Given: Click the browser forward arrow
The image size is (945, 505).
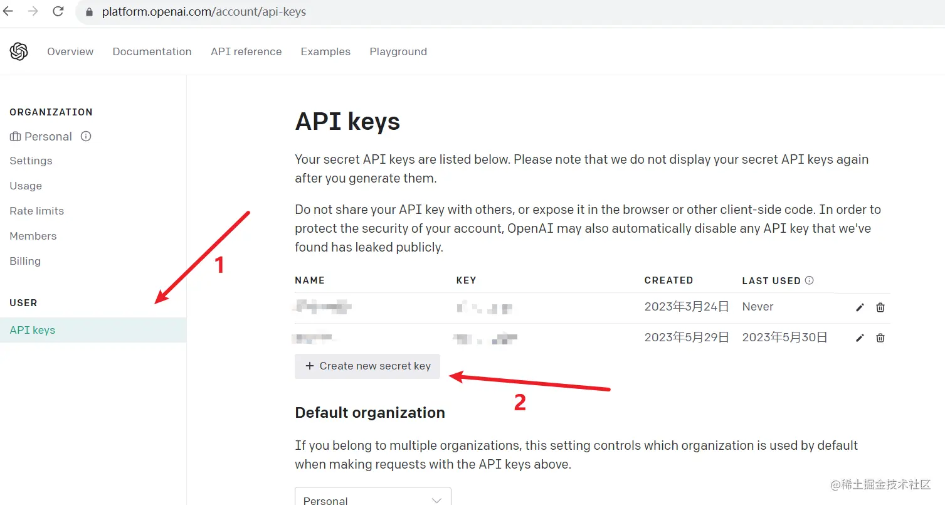Looking at the screenshot, I should [x=33, y=11].
